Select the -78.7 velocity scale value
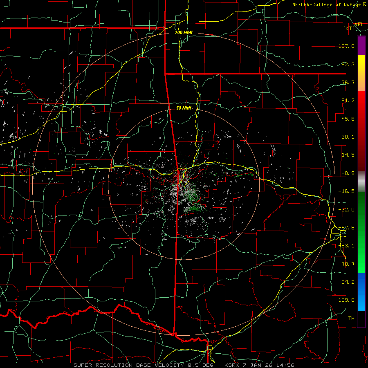 point(346,264)
